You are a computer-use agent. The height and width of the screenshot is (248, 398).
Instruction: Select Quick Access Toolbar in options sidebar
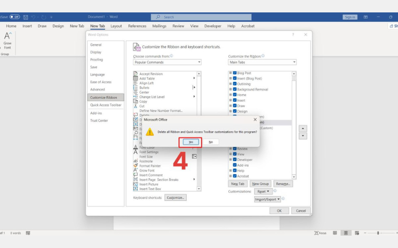105,105
